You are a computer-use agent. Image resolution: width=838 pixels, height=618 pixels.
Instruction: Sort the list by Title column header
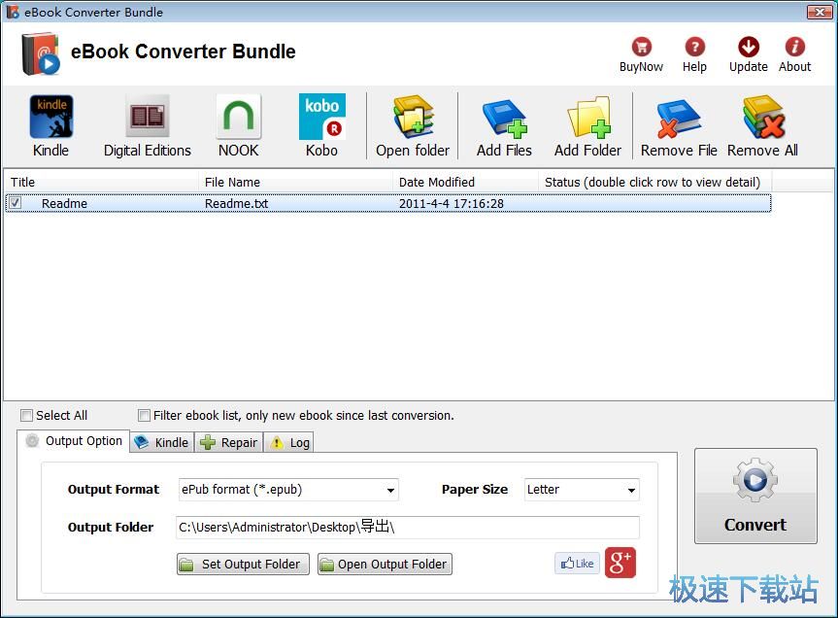[101, 183]
